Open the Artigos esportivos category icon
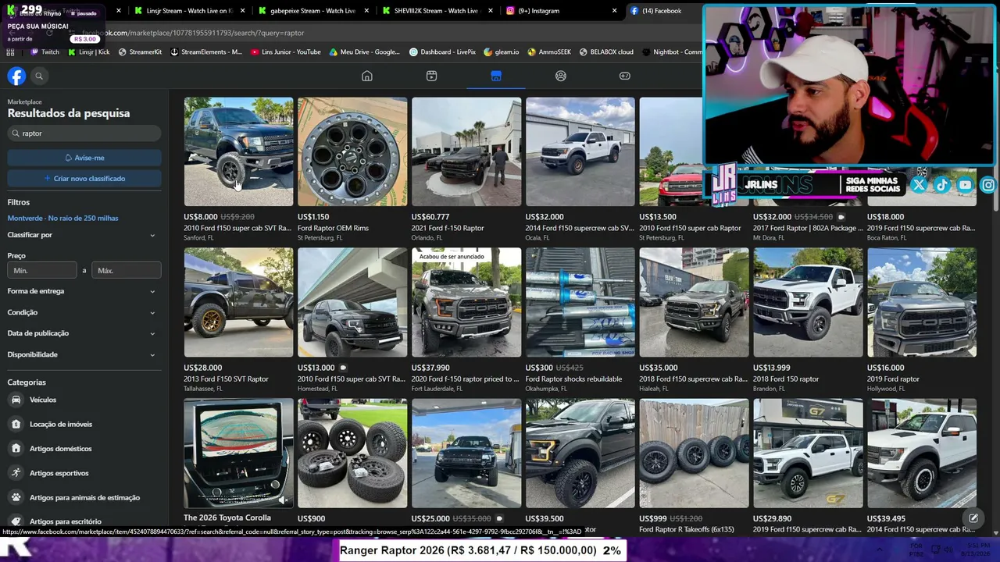The width and height of the screenshot is (1000, 562). click(16, 473)
